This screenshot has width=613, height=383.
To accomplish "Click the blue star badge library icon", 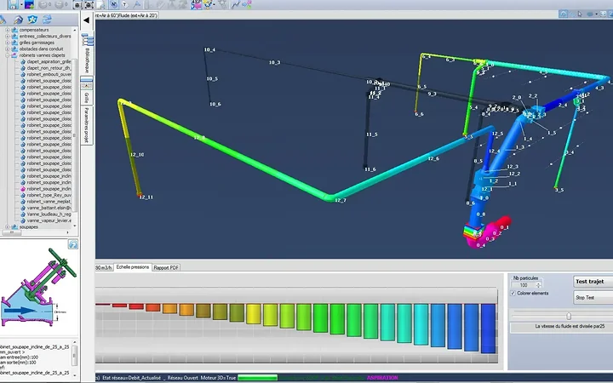I will click(32, 19).
